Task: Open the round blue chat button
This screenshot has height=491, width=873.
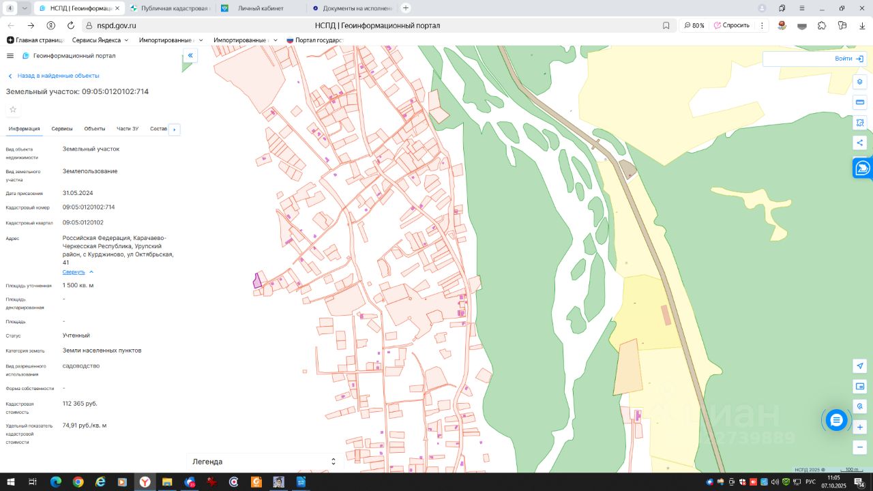Action: point(836,420)
